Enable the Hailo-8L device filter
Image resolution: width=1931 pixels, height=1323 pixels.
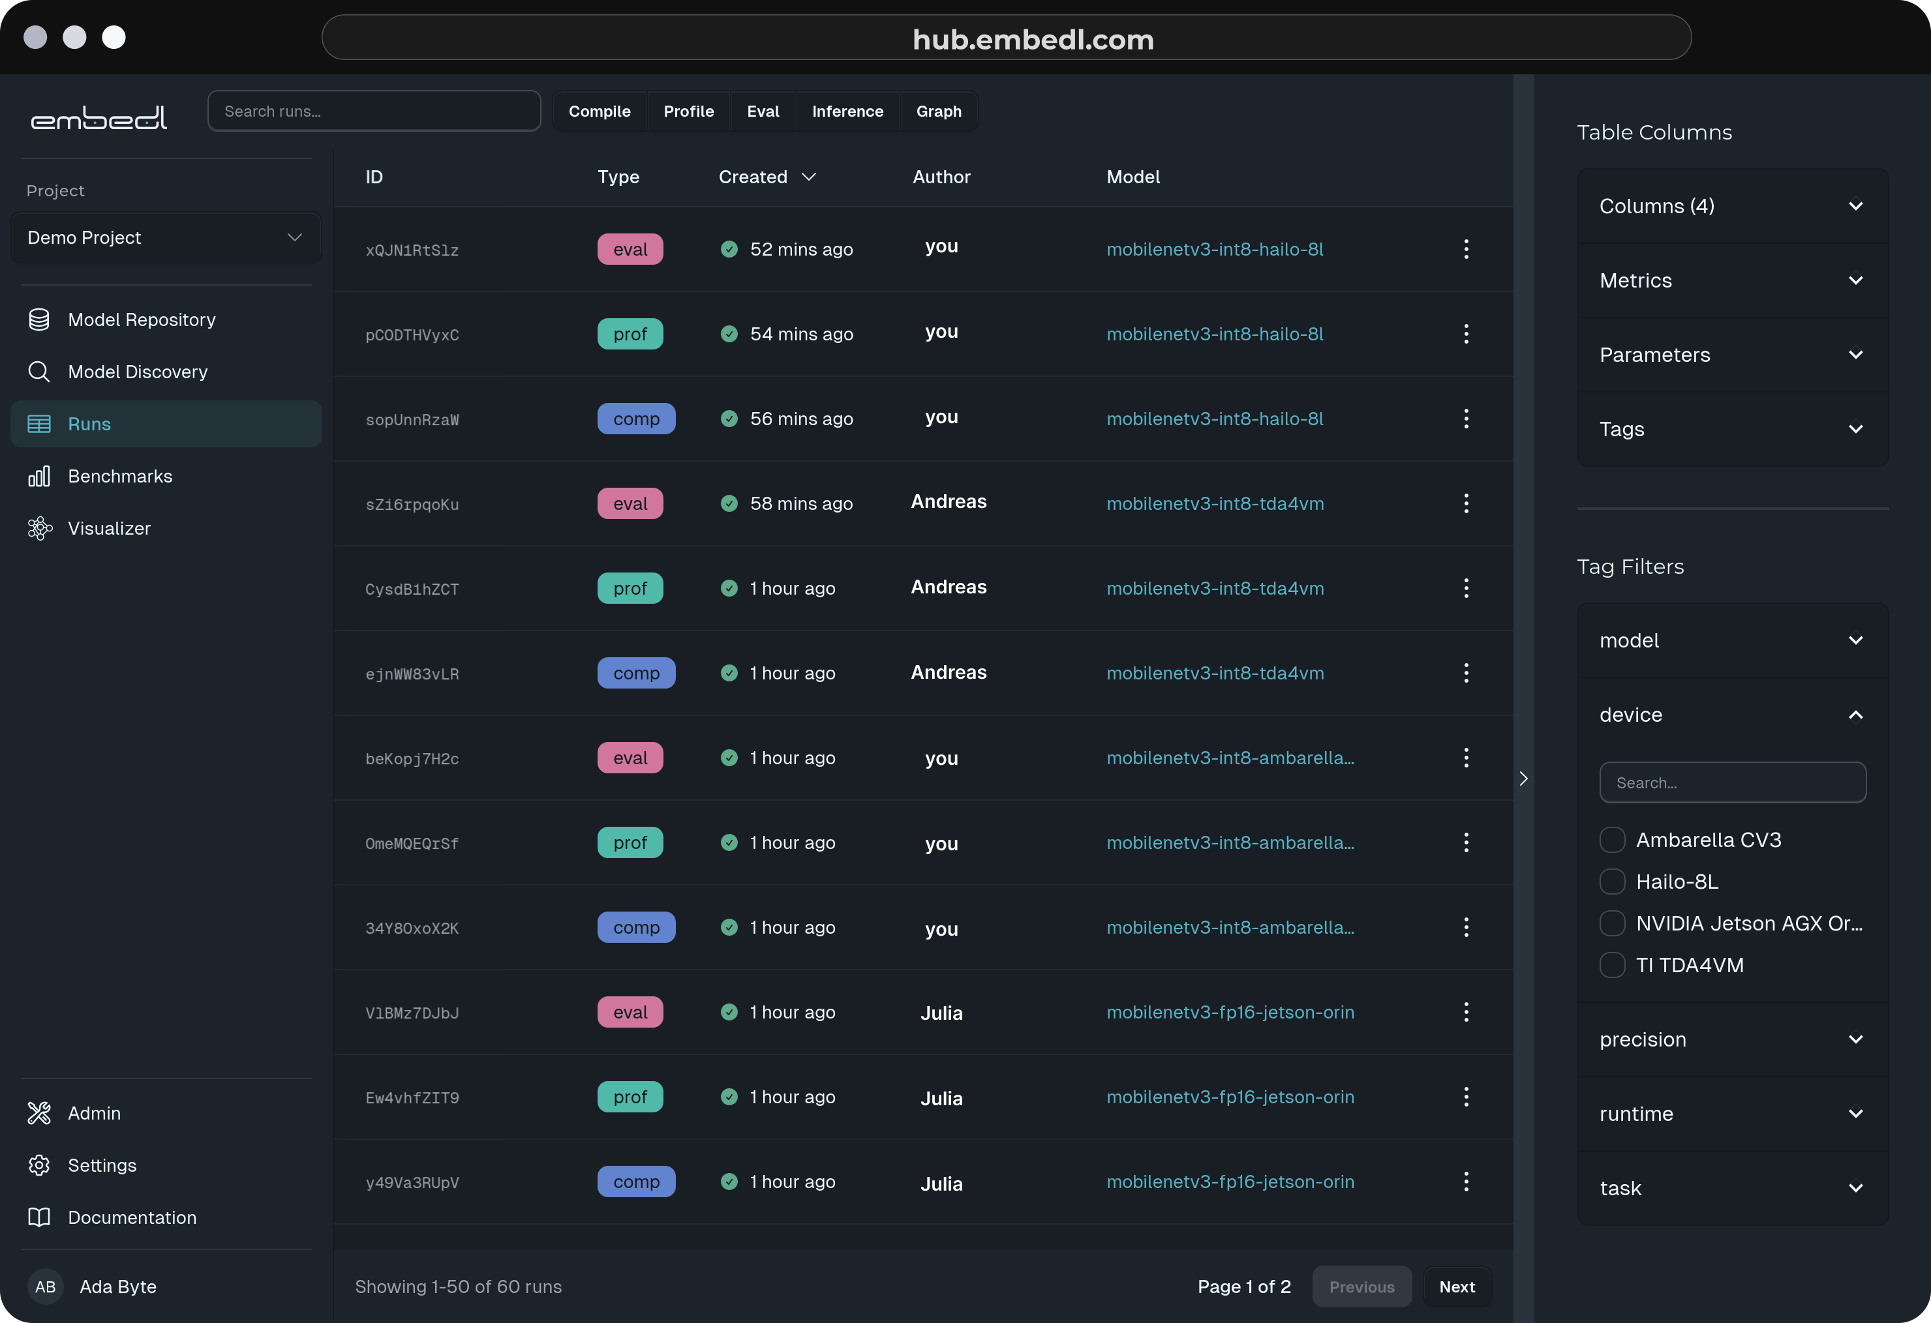coord(1612,881)
